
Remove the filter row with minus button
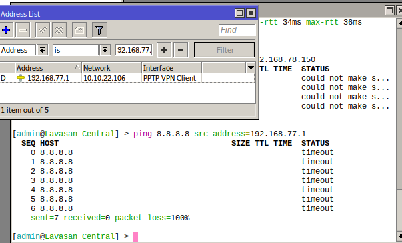[x=181, y=50]
